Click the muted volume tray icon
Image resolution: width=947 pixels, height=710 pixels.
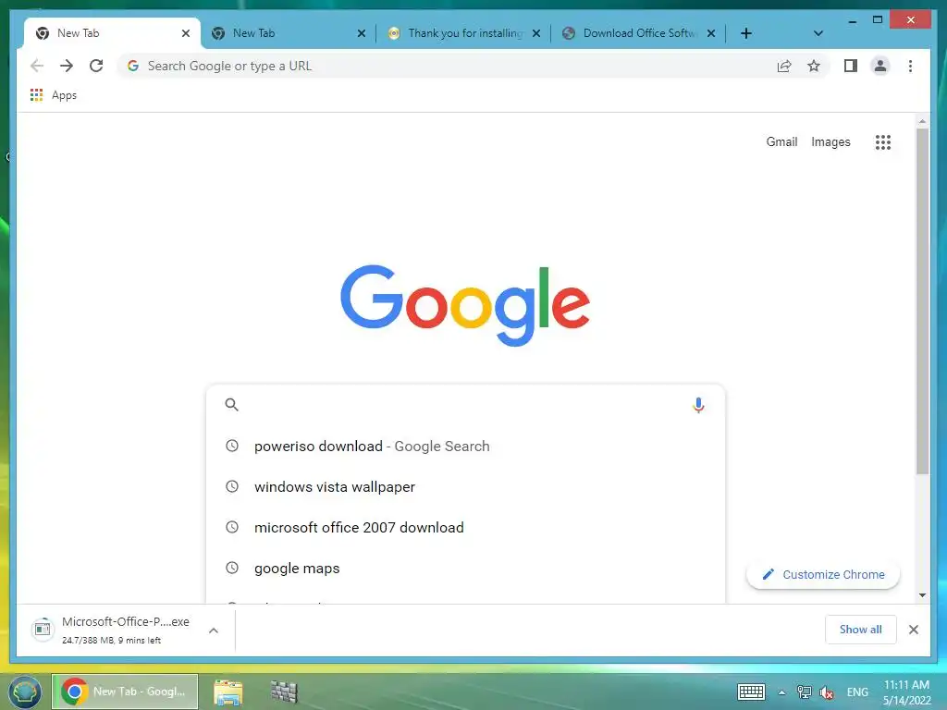827,692
